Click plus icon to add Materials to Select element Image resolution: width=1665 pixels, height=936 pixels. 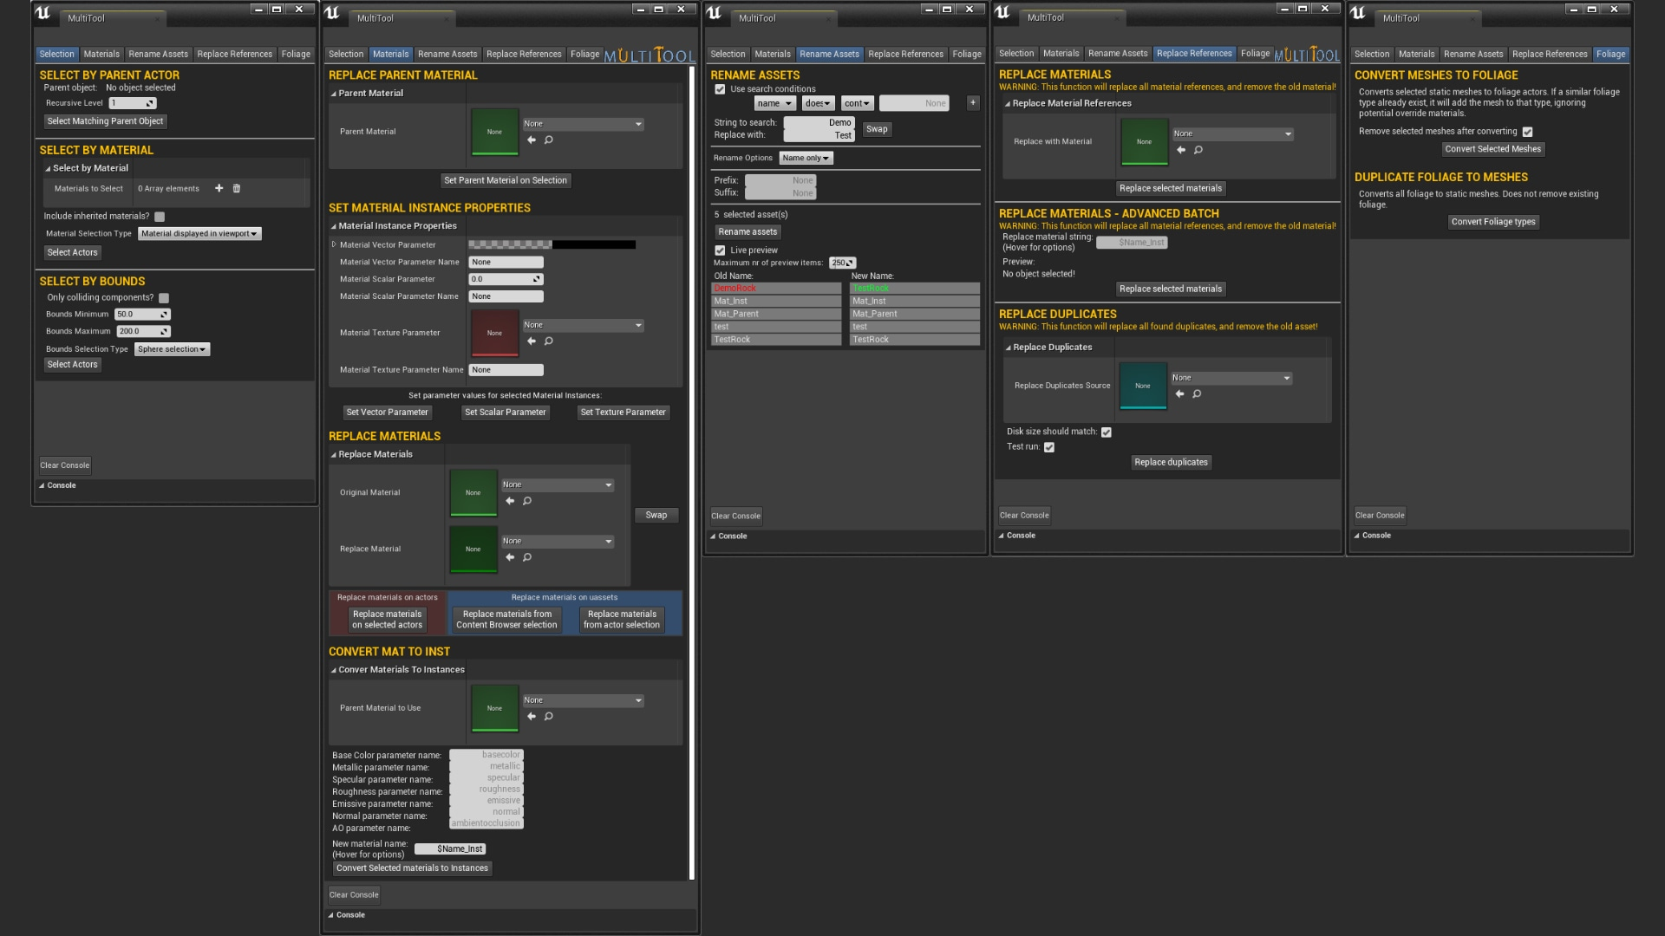point(219,188)
